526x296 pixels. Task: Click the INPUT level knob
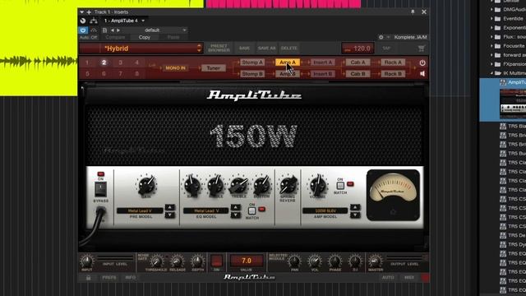pos(86,261)
